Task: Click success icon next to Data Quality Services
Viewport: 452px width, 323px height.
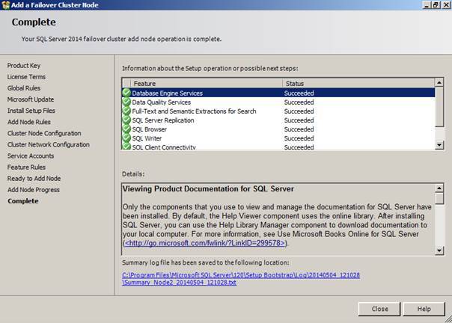Action: [126, 102]
